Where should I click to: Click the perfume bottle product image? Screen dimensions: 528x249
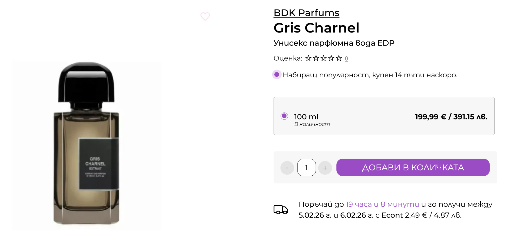pos(87,144)
